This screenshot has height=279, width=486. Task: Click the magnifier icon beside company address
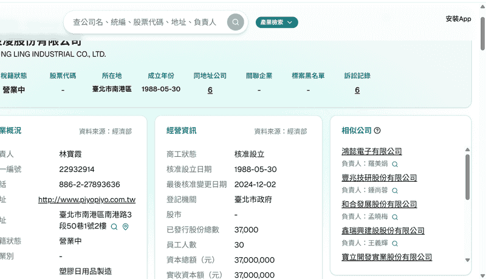[x=114, y=227]
